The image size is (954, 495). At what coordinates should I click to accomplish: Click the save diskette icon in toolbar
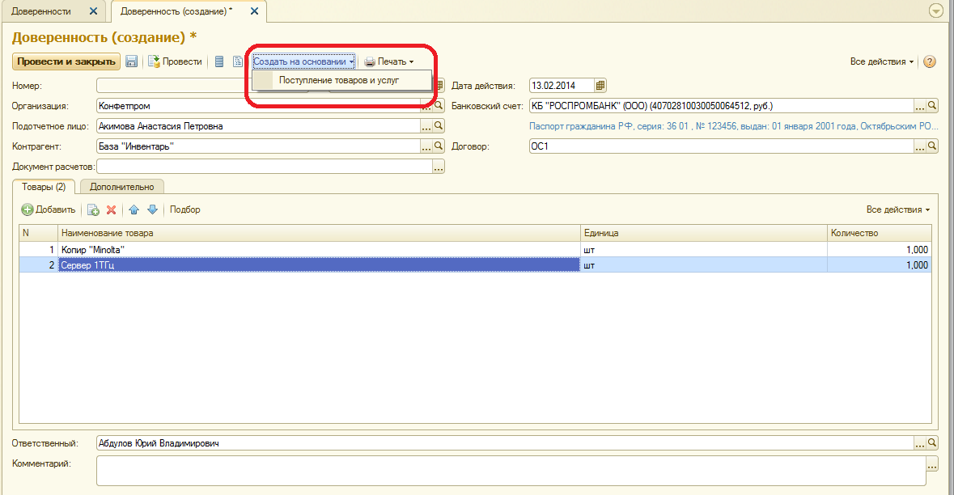click(x=131, y=61)
